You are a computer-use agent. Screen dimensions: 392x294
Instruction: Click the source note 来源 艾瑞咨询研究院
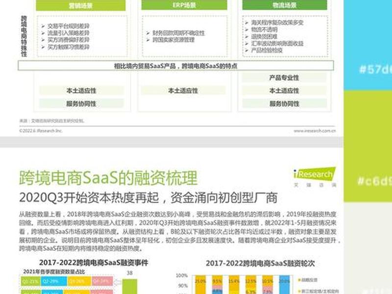point(52,121)
